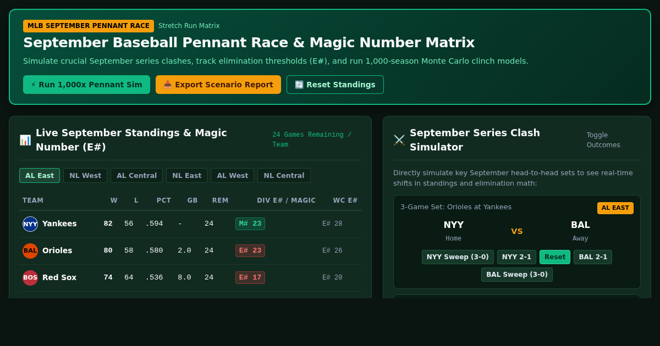This screenshot has height=346, width=660.
Task: Click the TEAM column header
Action: (33, 200)
